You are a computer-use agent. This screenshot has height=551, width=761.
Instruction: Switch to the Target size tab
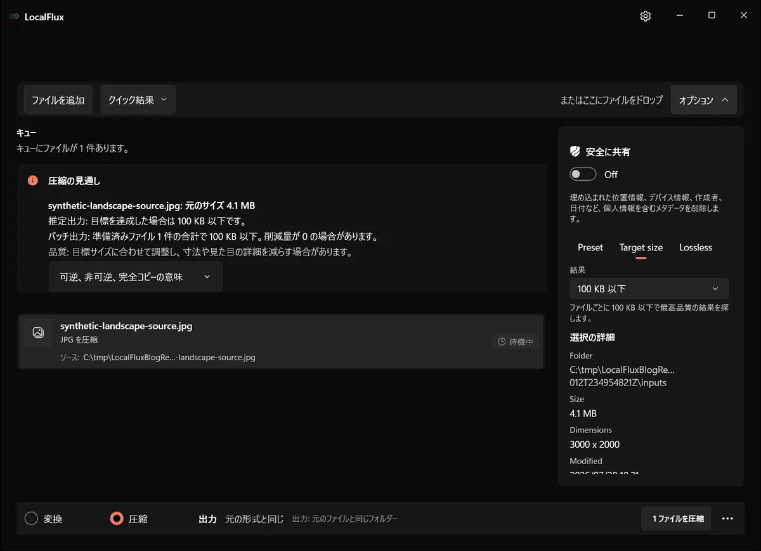click(641, 247)
